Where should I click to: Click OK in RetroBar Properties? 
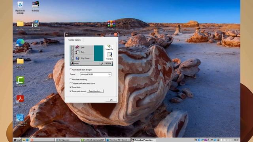pyautogui.click(x=111, y=100)
